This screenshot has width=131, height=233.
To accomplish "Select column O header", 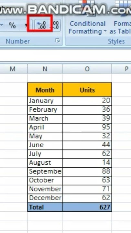I will [x=87, y=69].
